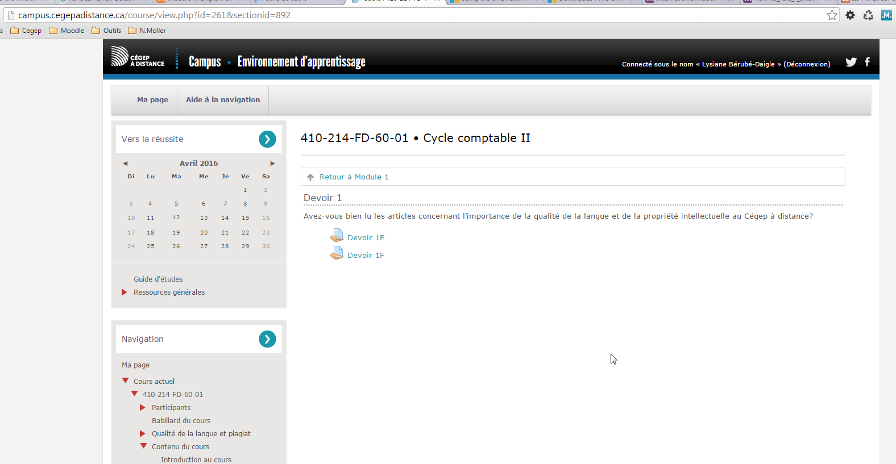This screenshot has height=464, width=896.
Task: Open the Devoir 1F assignment icon
Action: coord(337,253)
